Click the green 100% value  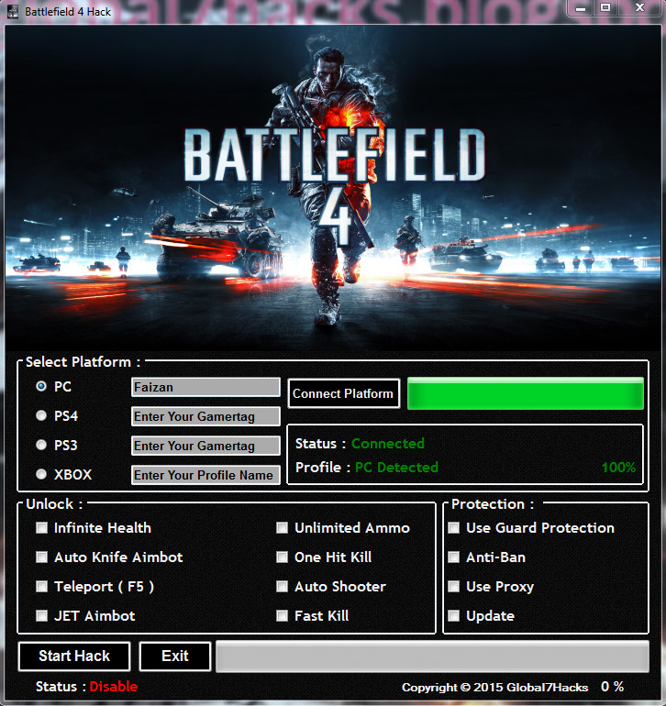click(x=618, y=468)
